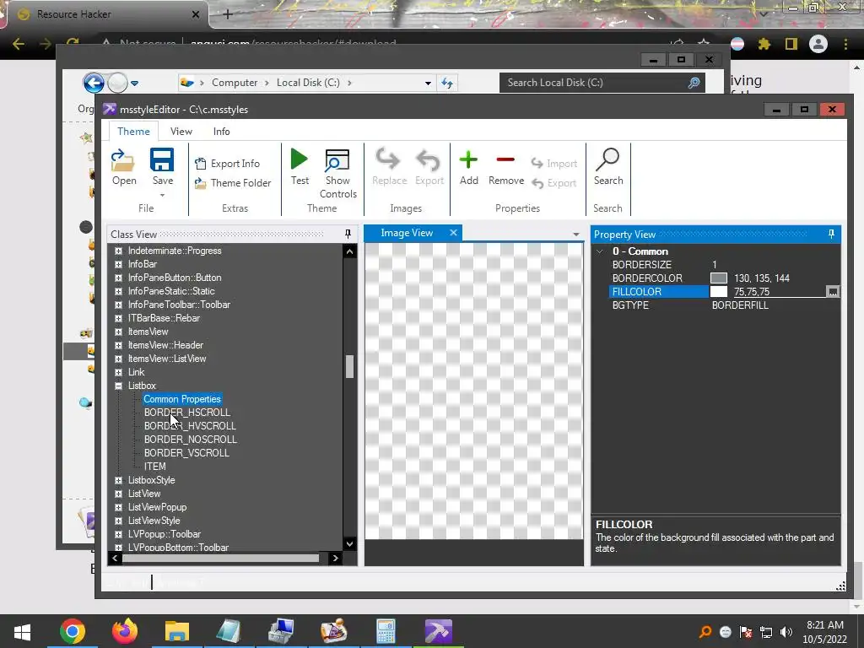Click Class View horizontal scroll left arrow
Image resolution: width=864 pixels, height=648 pixels.
click(115, 559)
